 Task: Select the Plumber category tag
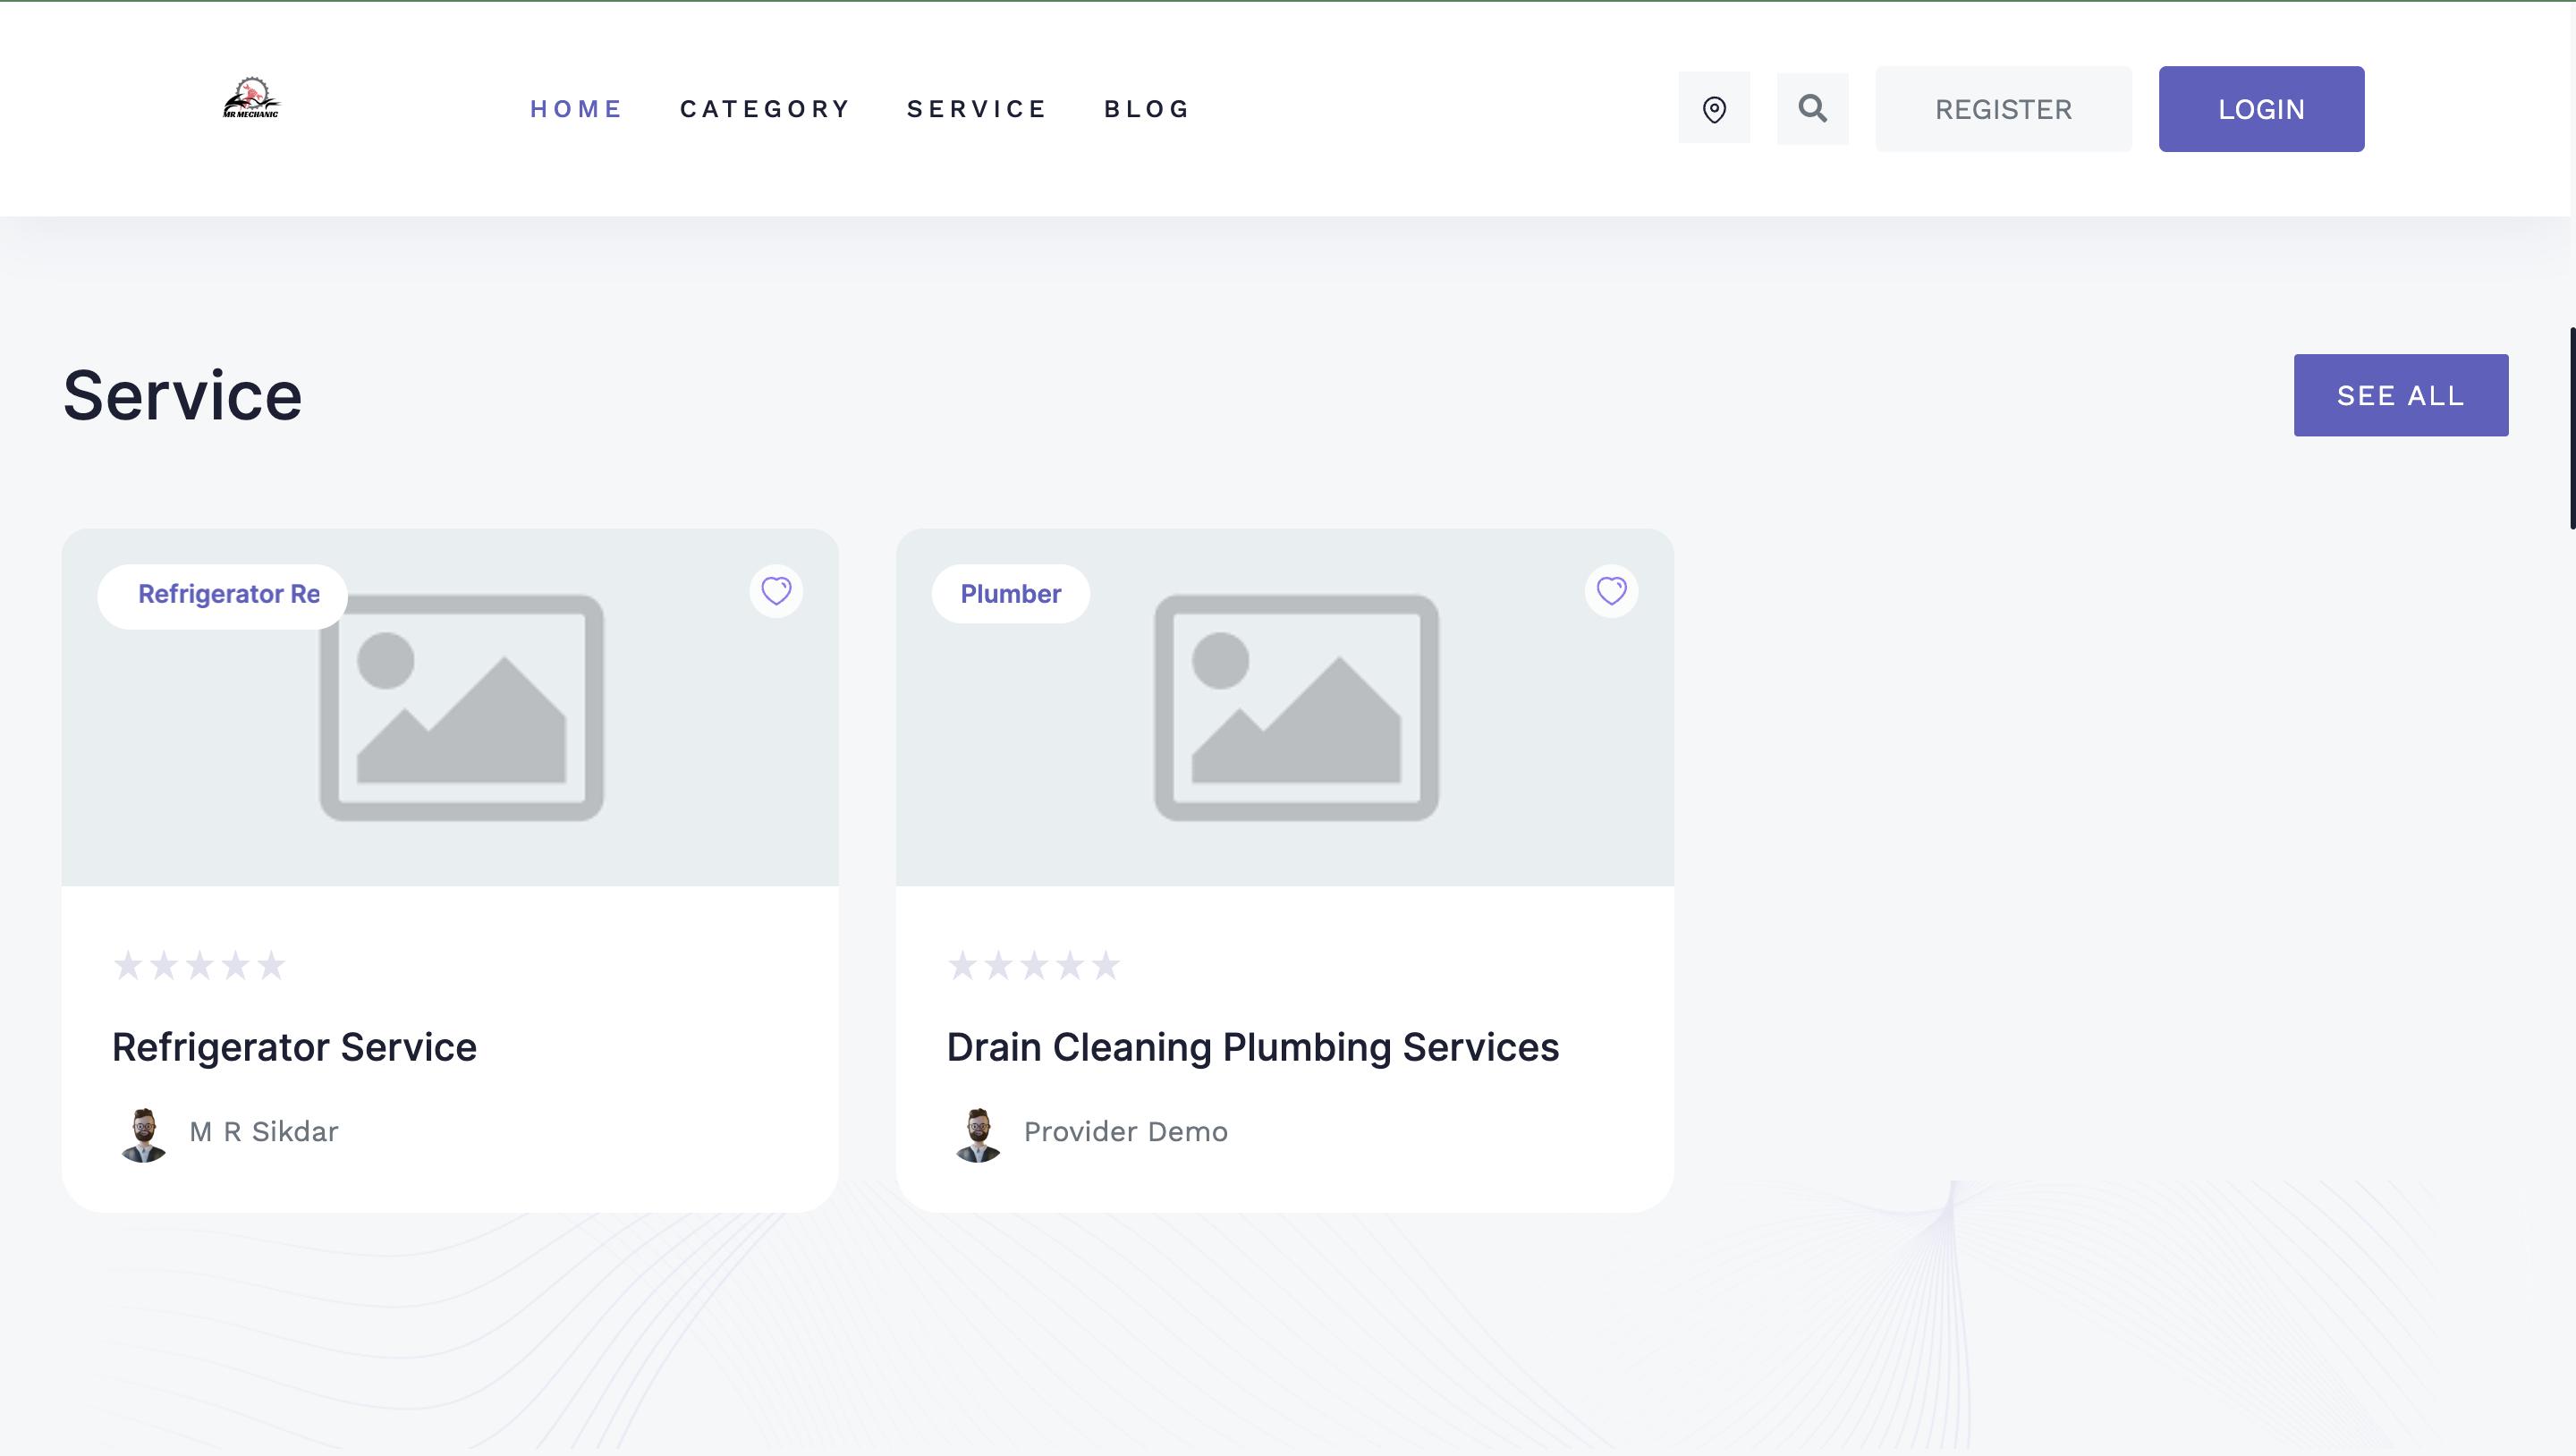(1010, 594)
